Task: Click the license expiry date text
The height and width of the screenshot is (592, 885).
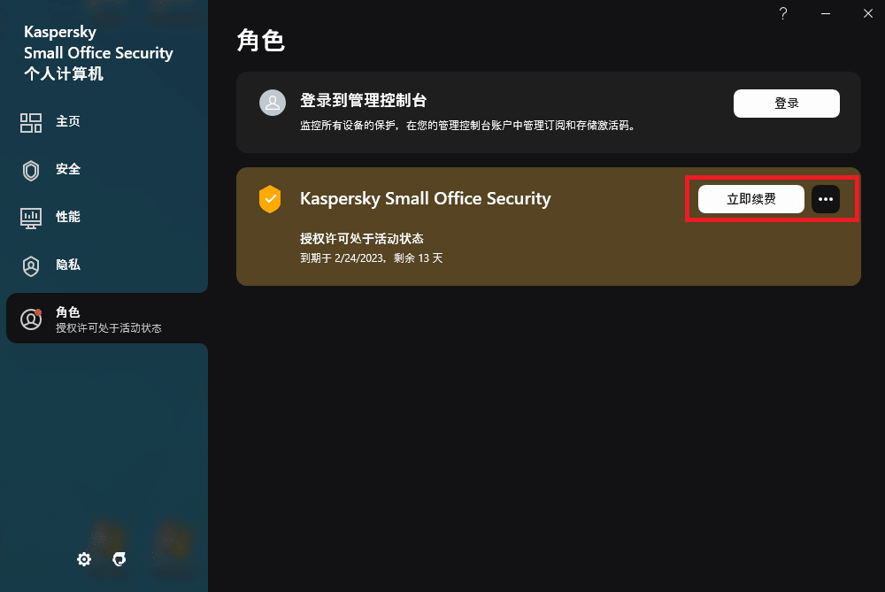Action: coord(371,258)
